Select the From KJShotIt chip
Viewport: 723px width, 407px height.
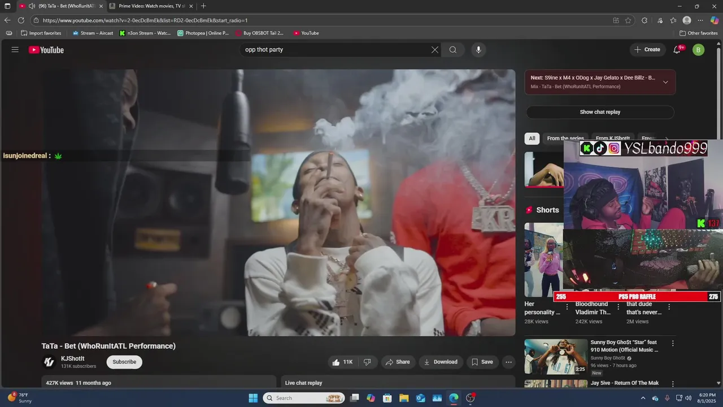612,138
